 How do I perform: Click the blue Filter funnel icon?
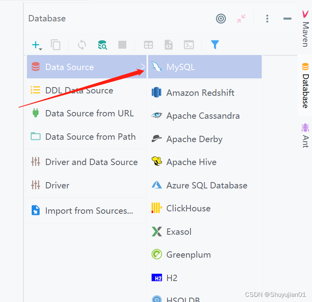click(215, 45)
